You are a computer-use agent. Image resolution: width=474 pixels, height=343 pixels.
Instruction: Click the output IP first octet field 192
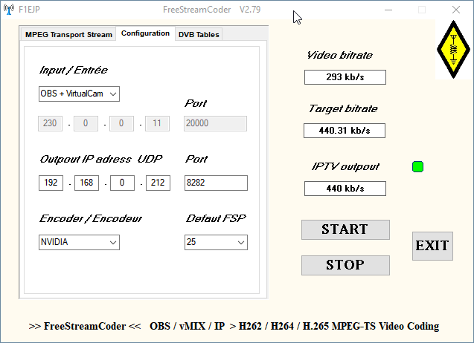click(x=51, y=183)
